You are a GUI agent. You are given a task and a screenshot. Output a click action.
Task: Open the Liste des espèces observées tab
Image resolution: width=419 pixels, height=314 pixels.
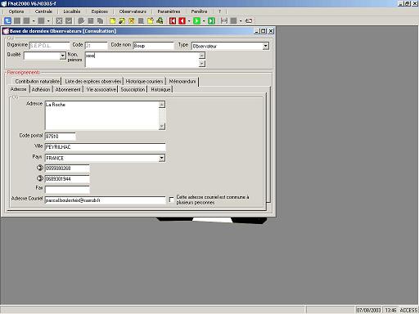[93, 81]
